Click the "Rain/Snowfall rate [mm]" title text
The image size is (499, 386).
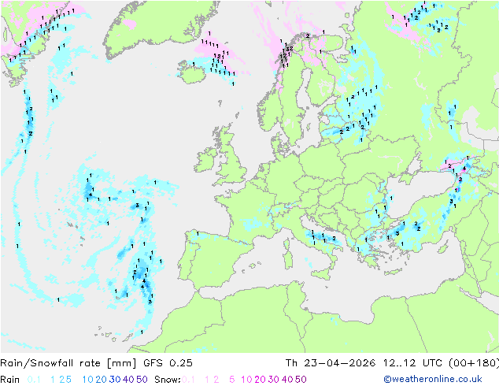(68, 363)
